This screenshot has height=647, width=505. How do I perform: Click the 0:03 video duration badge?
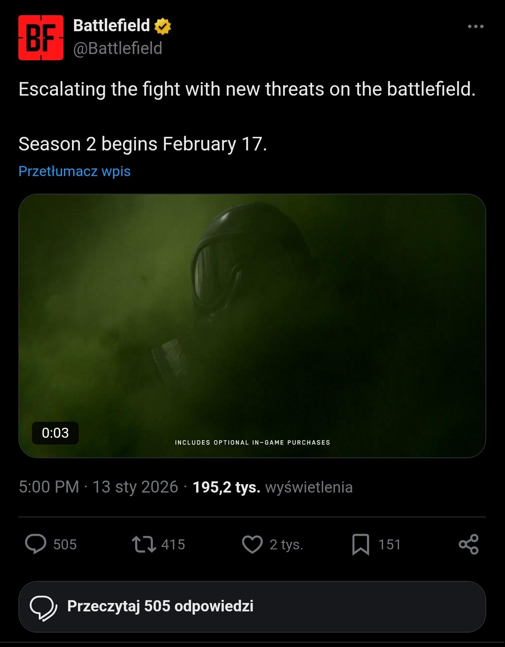(55, 433)
